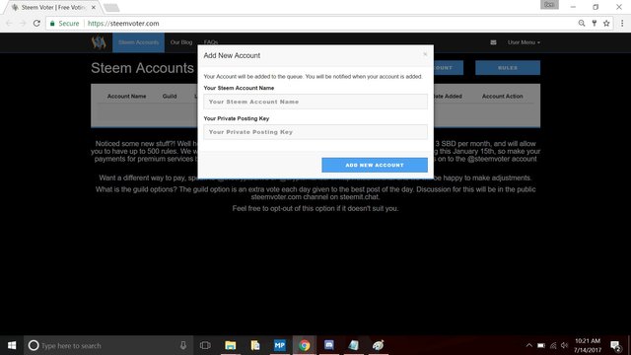This screenshot has height=355, width=631.
Task: Click the steemvoter.com address bar URL
Action: point(123,24)
